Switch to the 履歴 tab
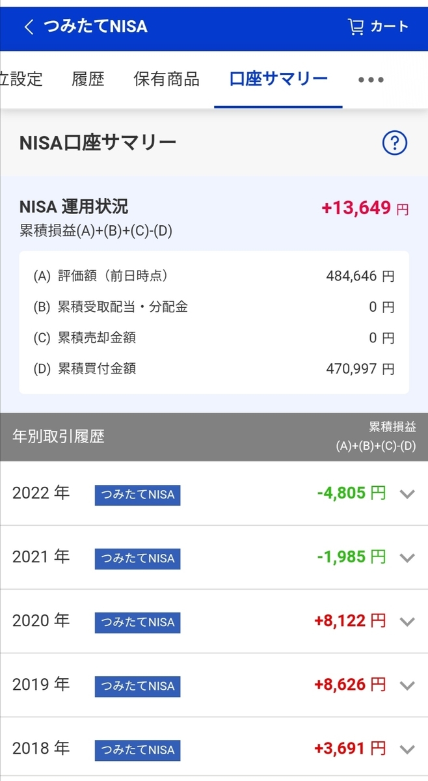This screenshot has width=428, height=781. [88, 79]
